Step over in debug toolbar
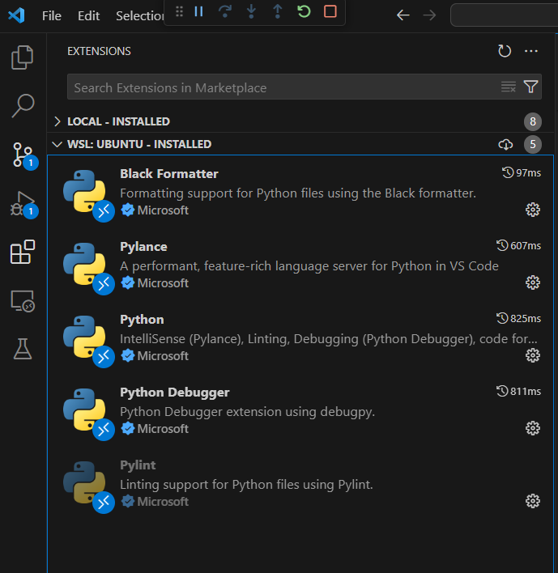 [x=225, y=11]
